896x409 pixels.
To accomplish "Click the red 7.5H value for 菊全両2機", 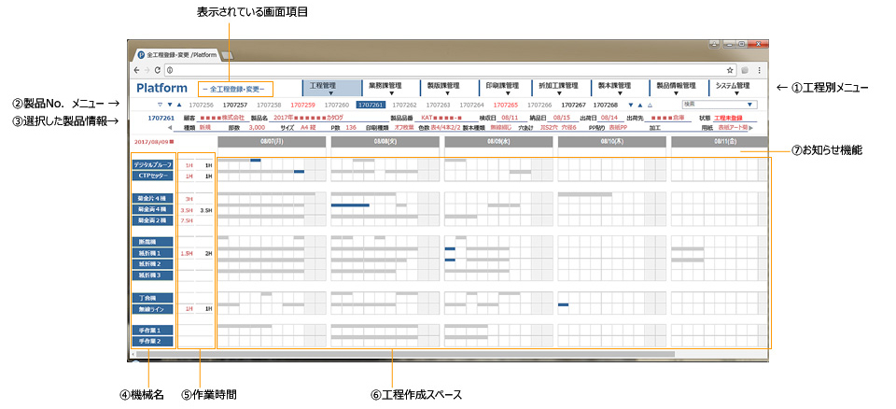I will pos(186,220).
